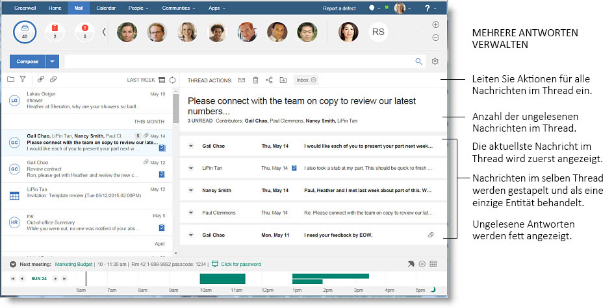Click the search magnifier icon
Image resolution: width=614 pixels, height=308 pixels.
point(418,62)
